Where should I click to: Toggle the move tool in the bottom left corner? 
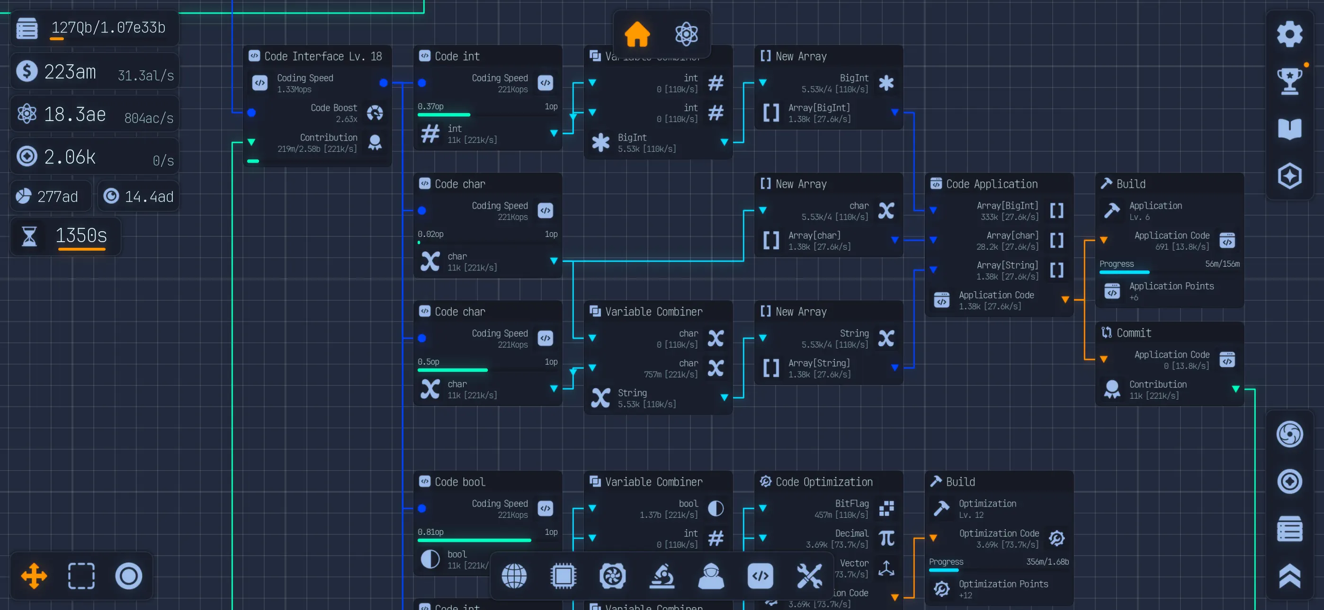coord(34,576)
